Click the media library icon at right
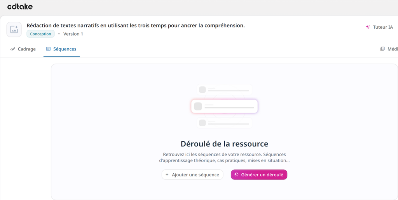The image size is (398, 200). click(x=382, y=49)
